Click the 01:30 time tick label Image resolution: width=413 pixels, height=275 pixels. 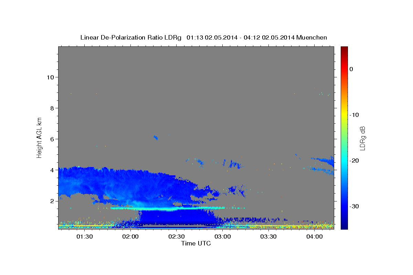pyautogui.click(x=84, y=237)
